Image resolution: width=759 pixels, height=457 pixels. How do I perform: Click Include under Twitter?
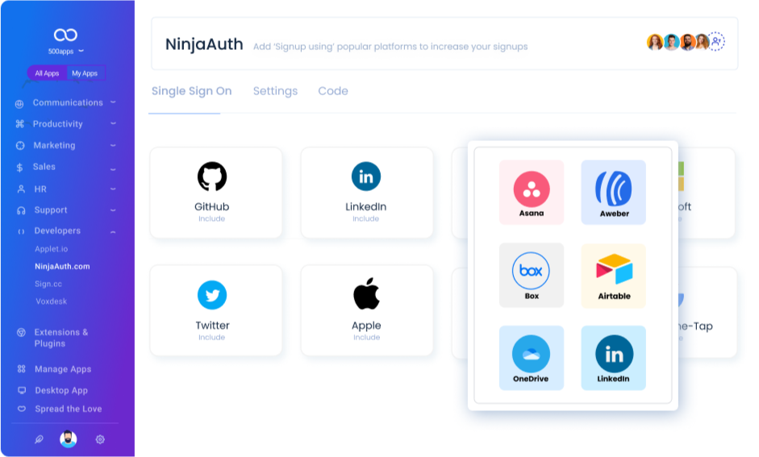pyautogui.click(x=211, y=337)
